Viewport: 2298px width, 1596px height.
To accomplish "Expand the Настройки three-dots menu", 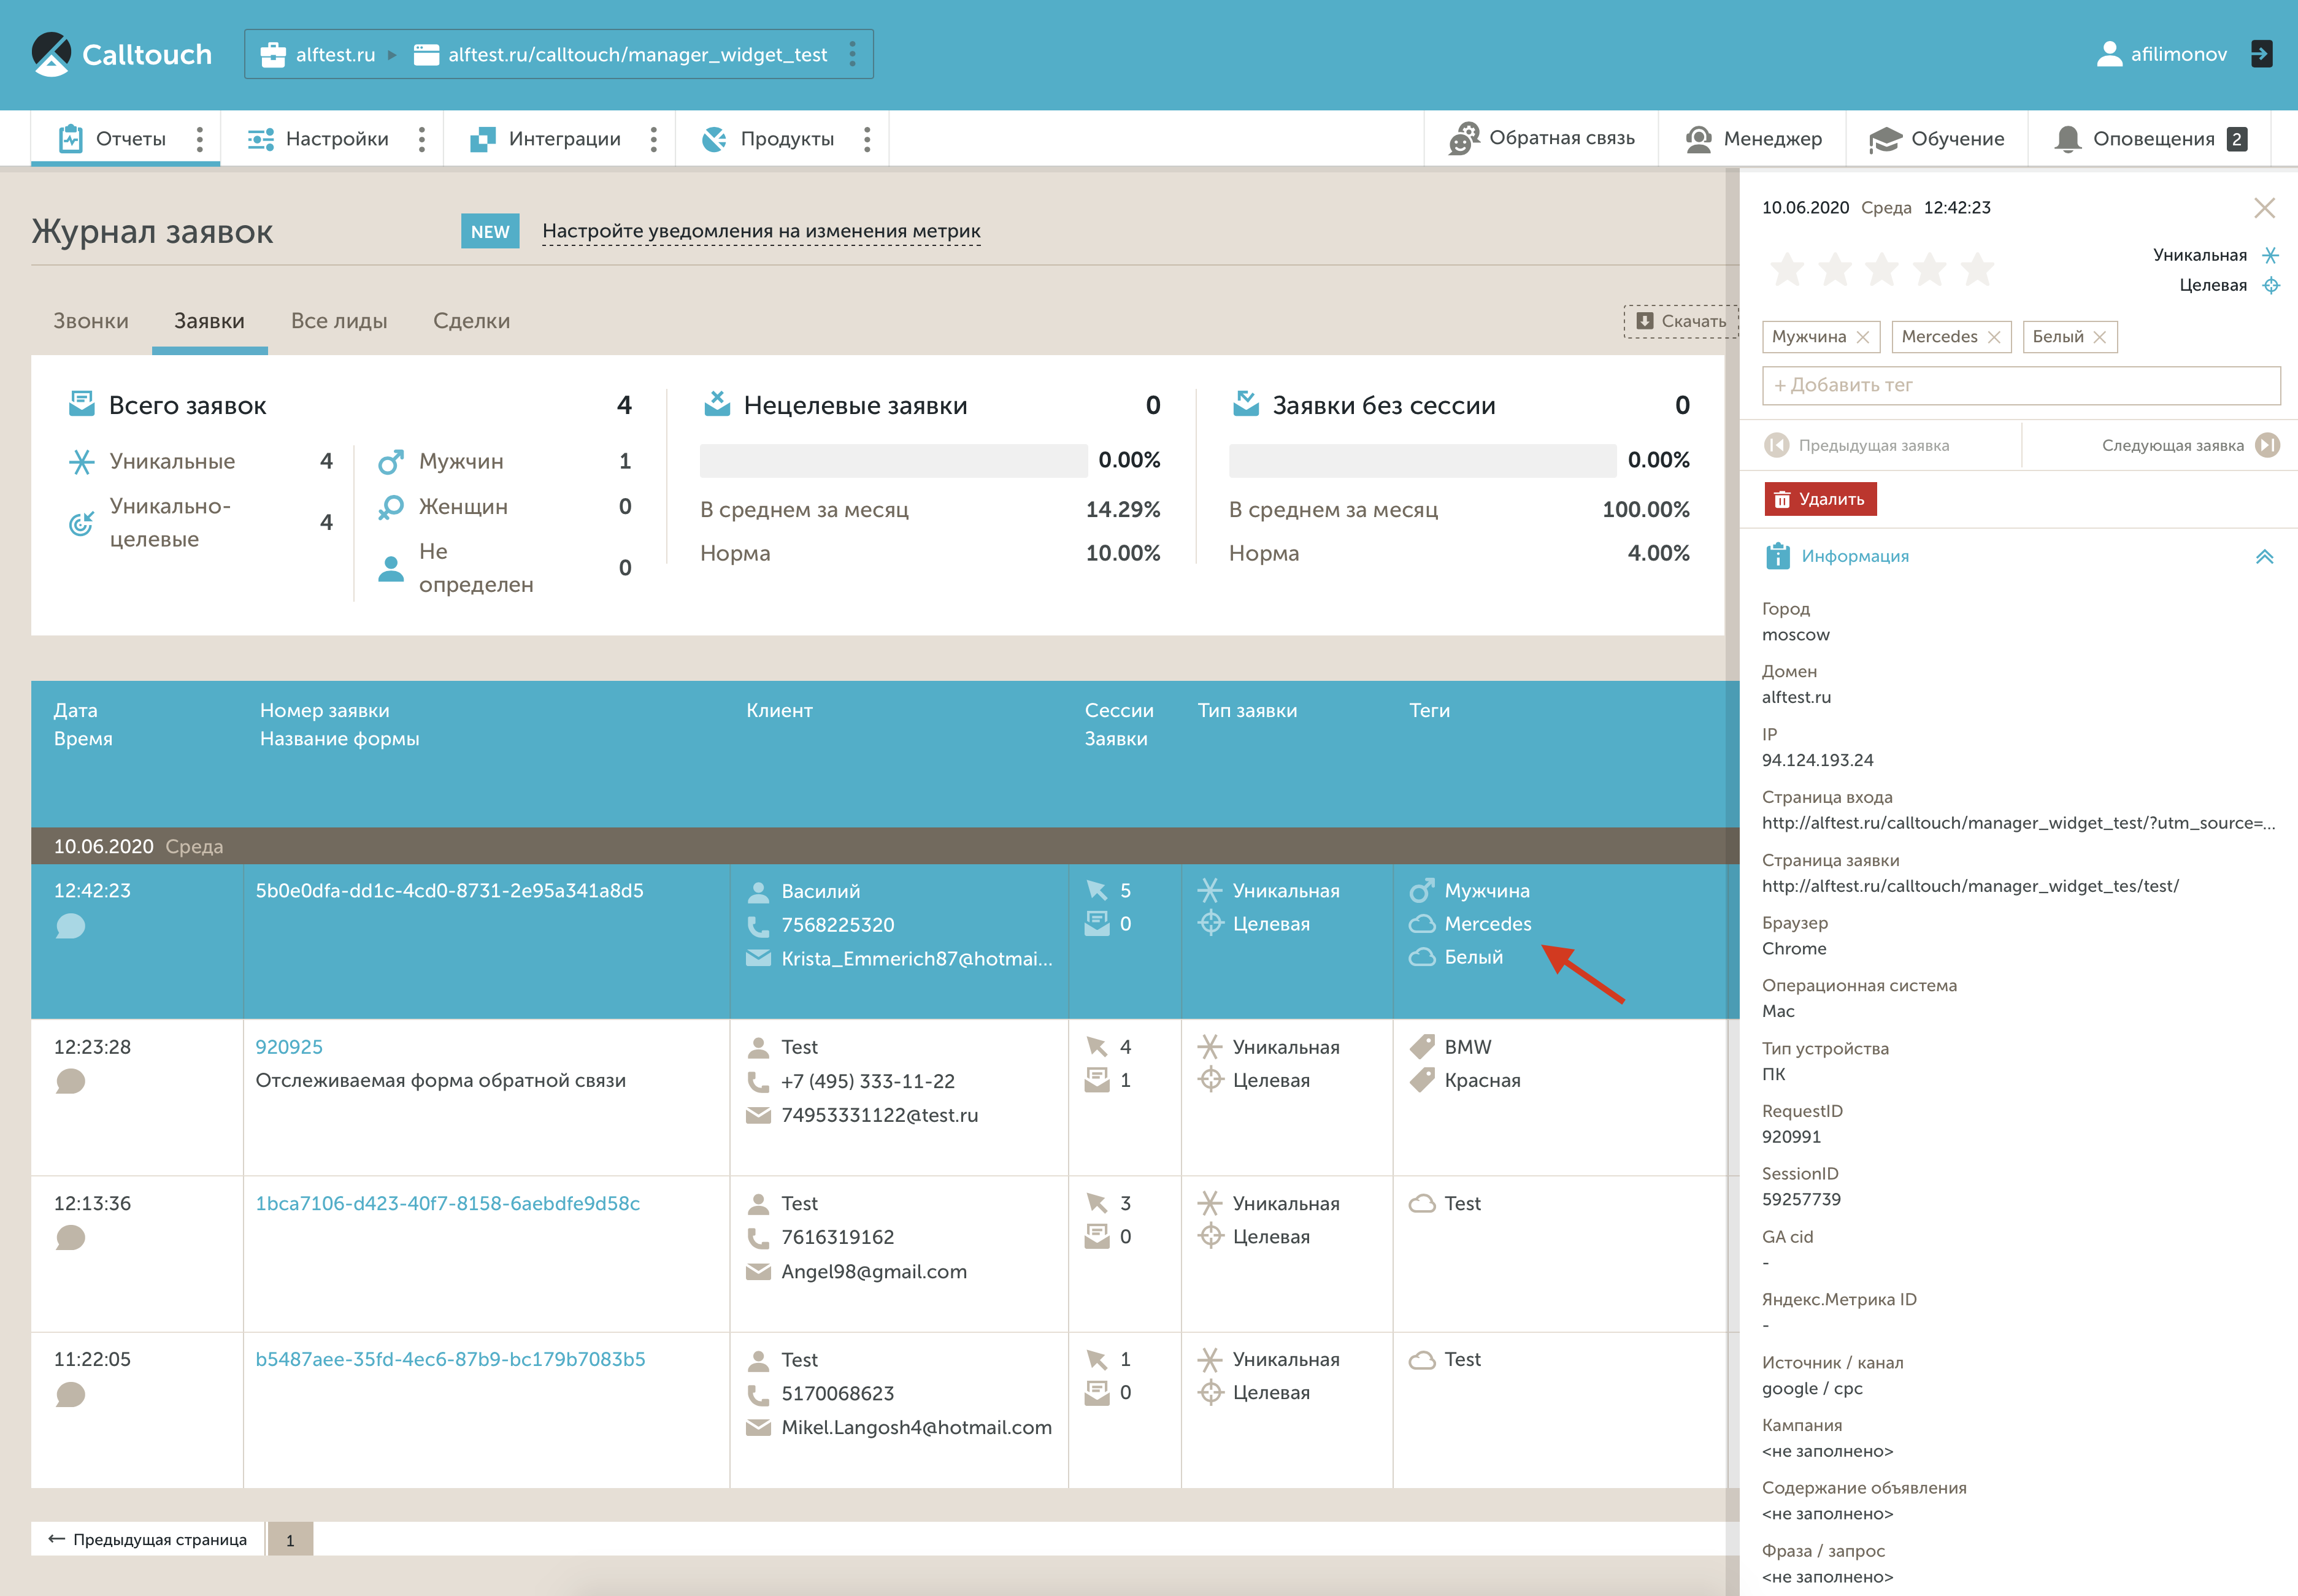I will pyautogui.click(x=422, y=139).
